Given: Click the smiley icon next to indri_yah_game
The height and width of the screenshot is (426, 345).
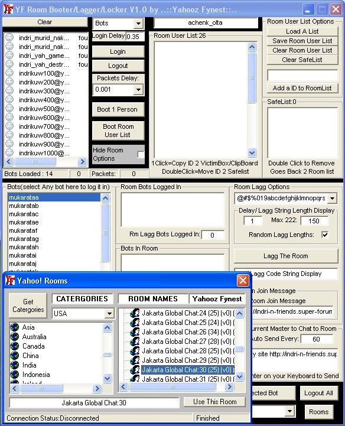Looking at the screenshot, I should pos(9,56).
